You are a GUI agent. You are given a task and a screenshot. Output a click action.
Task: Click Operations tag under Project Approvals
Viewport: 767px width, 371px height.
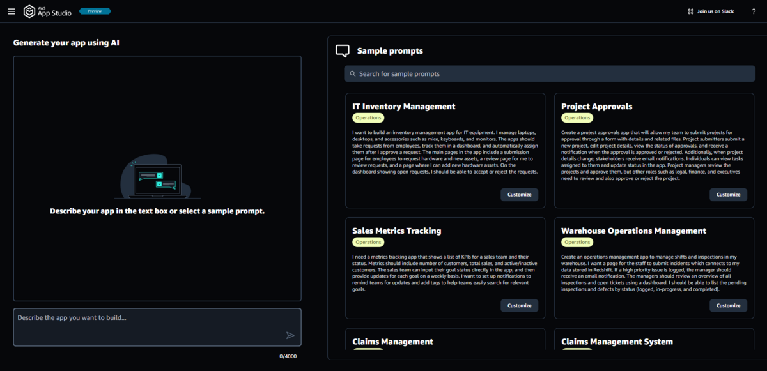[577, 118]
